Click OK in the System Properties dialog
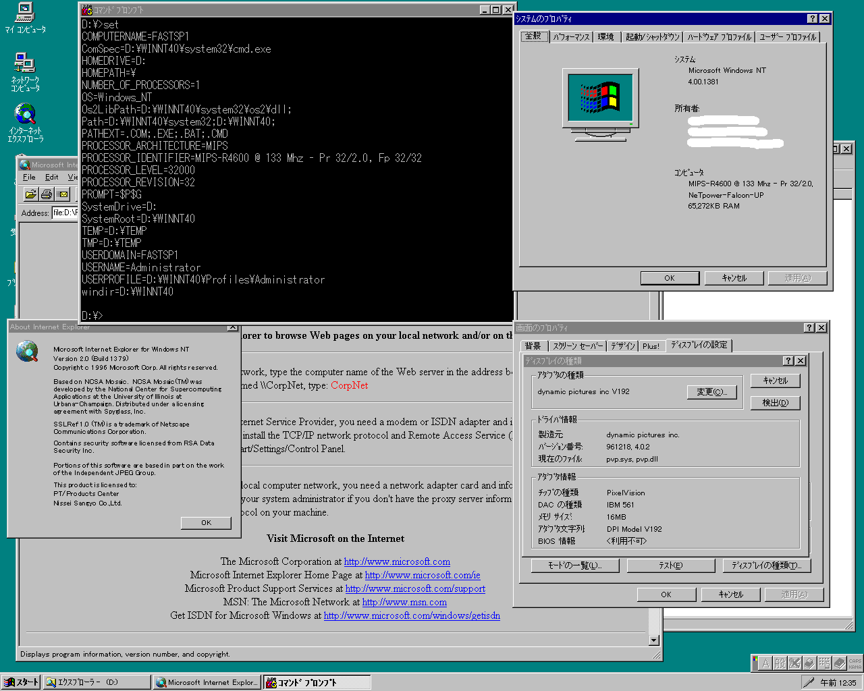864x691 pixels. tap(670, 278)
